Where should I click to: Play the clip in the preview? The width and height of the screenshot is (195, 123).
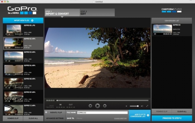tap(98, 106)
